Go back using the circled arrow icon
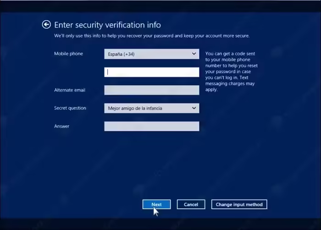The height and width of the screenshot is (230, 321). (x=46, y=25)
